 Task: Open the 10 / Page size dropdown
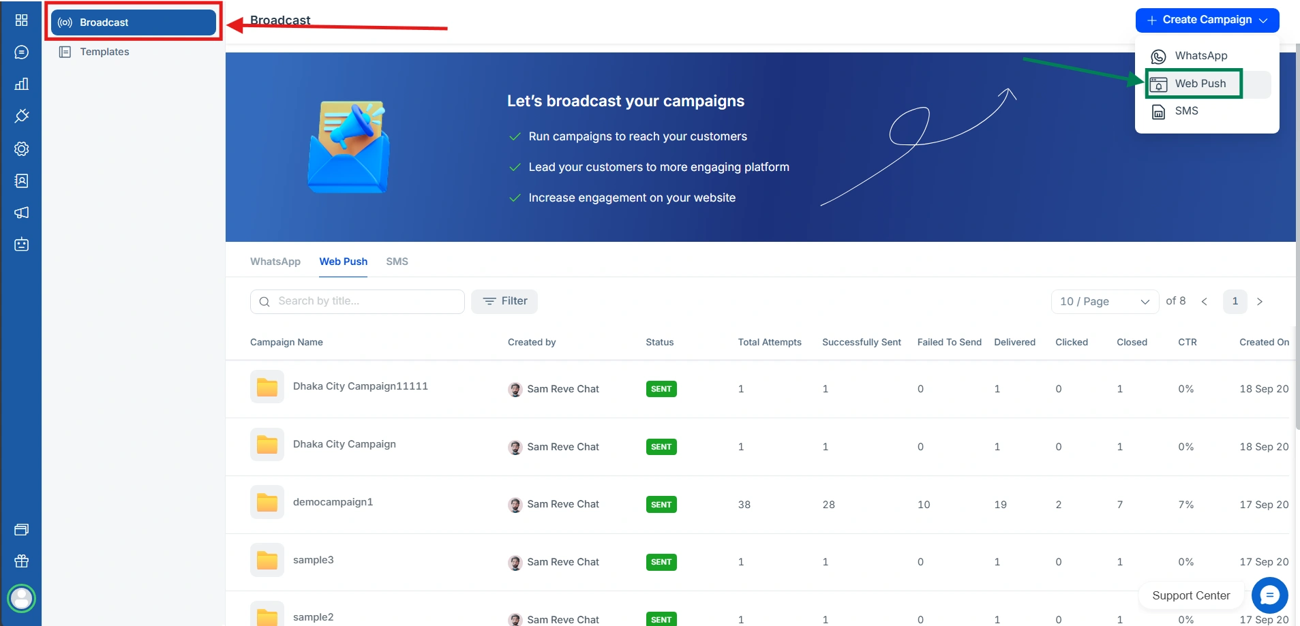1104,302
